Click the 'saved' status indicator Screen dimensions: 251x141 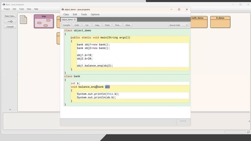click(x=183, y=121)
